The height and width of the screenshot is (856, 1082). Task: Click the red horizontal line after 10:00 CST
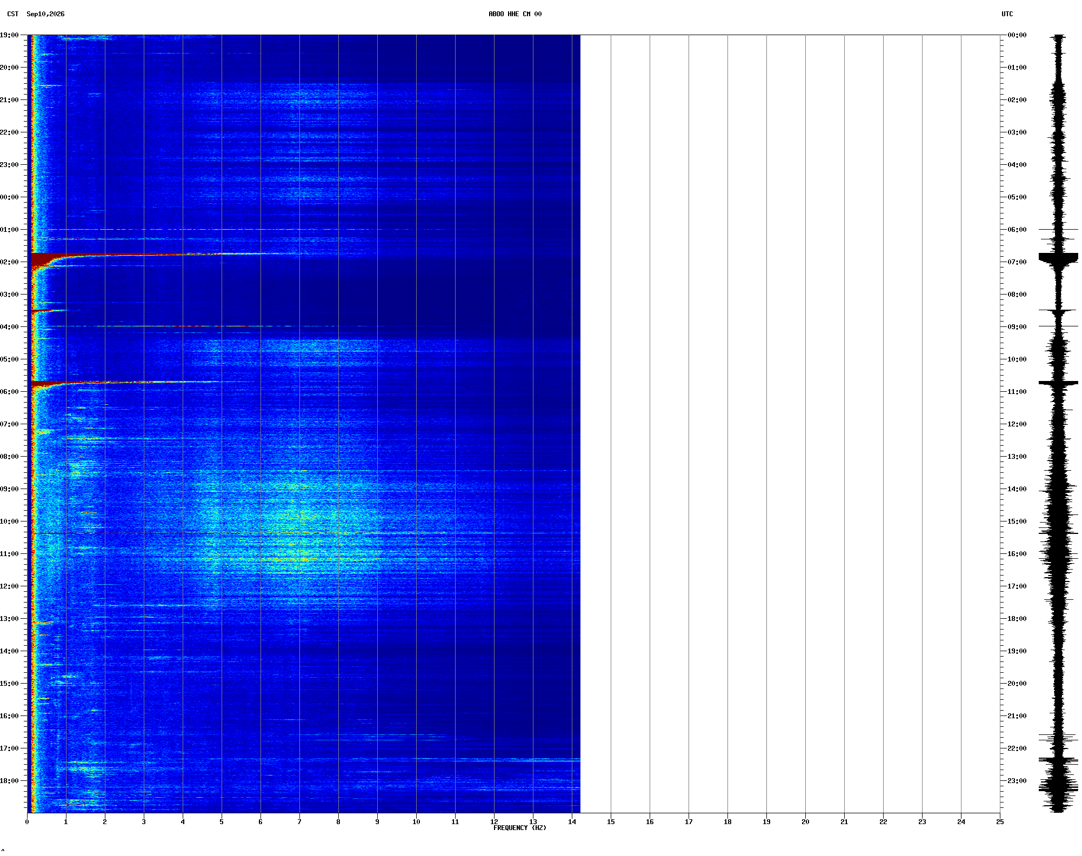point(238,533)
